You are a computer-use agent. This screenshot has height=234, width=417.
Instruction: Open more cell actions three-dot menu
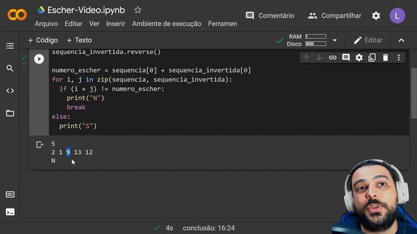coord(399,58)
